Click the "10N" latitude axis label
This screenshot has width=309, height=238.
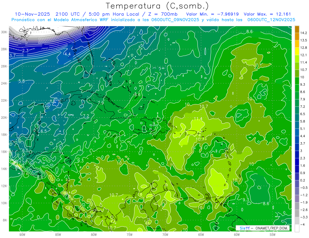click(4, 203)
